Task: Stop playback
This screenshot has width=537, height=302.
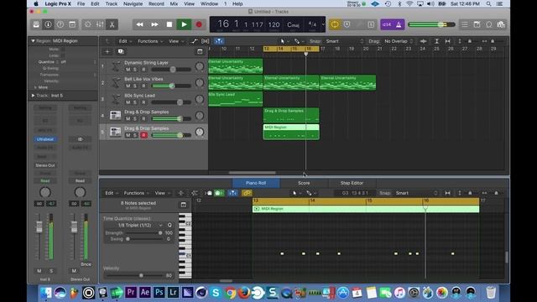Action: [169, 24]
